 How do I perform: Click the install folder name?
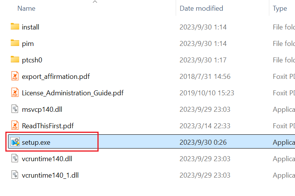tap(31, 27)
